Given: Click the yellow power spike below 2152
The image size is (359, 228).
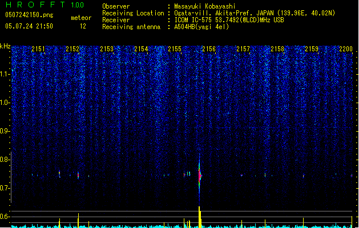Looking at the screenshot, I should tap(78, 221).
